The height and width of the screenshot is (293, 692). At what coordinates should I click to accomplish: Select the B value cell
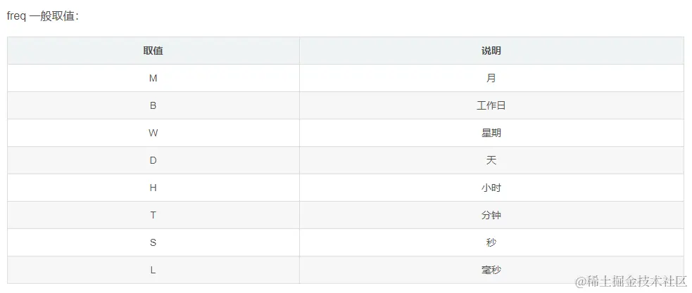coord(153,105)
